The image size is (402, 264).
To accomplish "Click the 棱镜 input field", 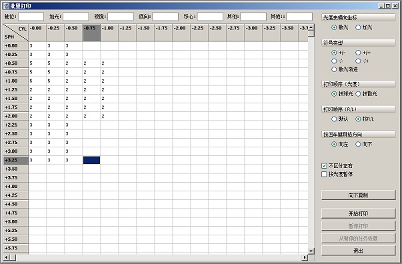I will [121, 17].
